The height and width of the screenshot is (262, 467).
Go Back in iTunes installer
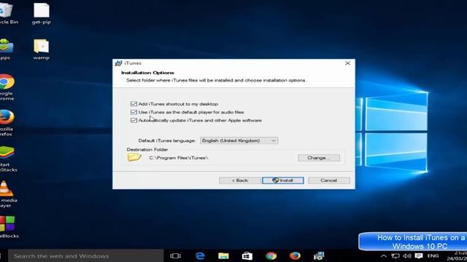point(240,180)
